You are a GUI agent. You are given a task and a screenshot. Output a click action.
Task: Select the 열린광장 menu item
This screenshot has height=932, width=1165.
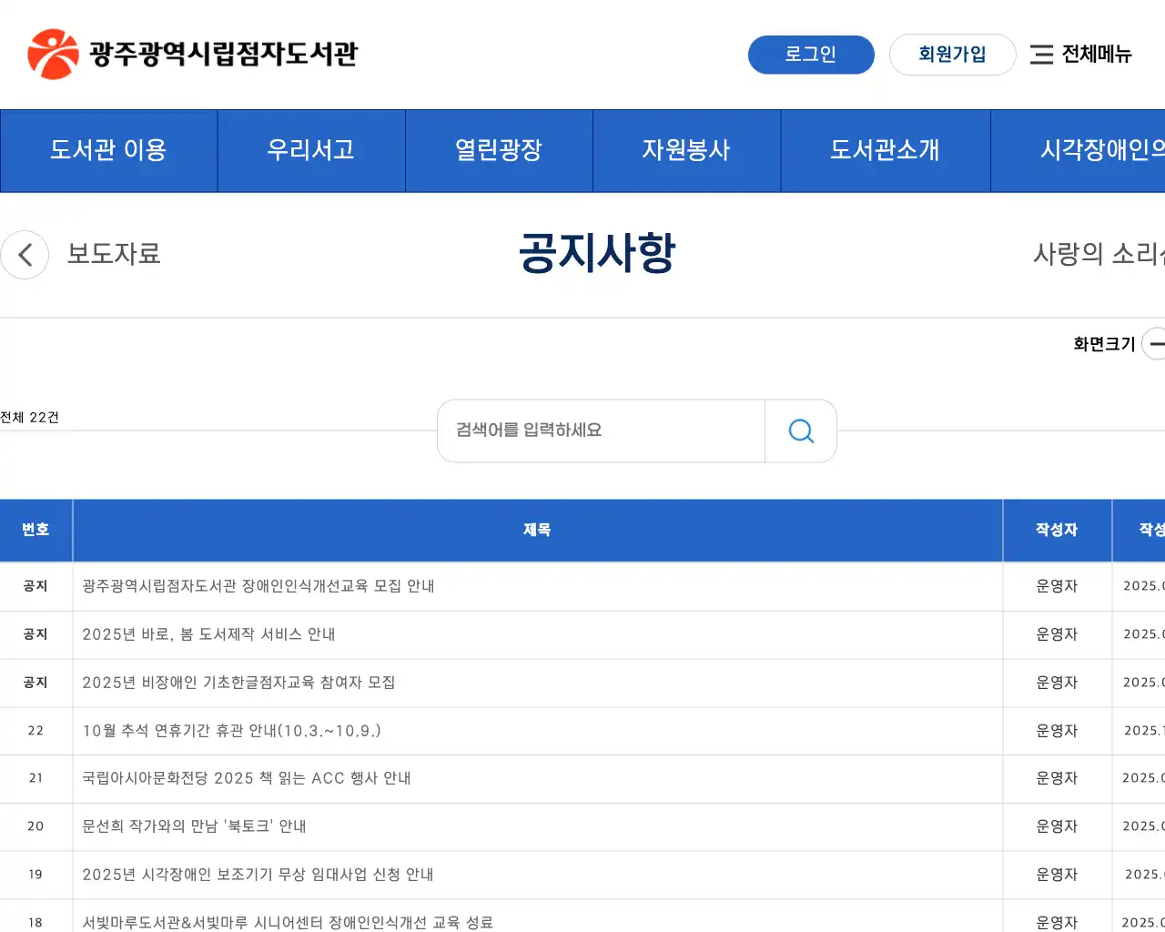499,151
